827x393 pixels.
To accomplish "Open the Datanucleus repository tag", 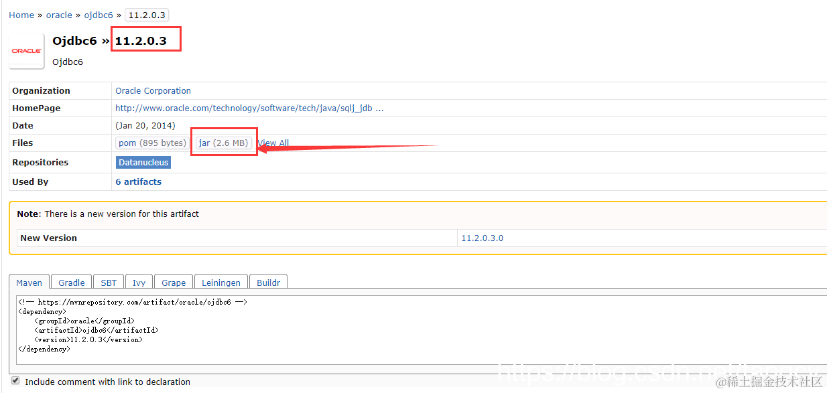I will tap(143, 162).
